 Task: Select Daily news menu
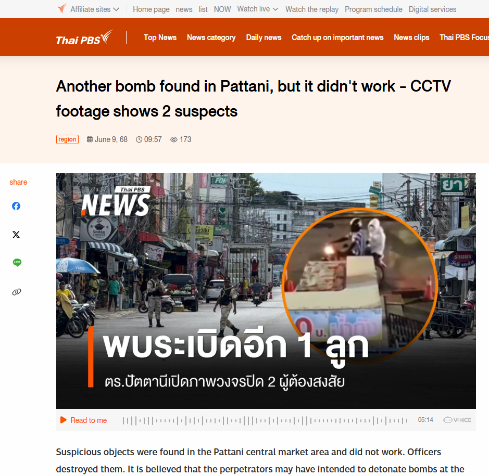264,37
